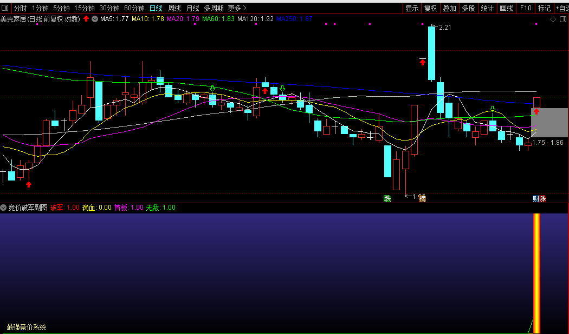Click the stock name 美克家居 title
The width and height of the screenshot is (569, 334).
(13, 19)
